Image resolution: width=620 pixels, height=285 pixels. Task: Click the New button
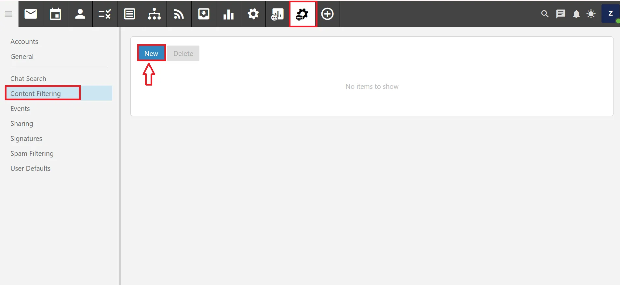point(151,53)
